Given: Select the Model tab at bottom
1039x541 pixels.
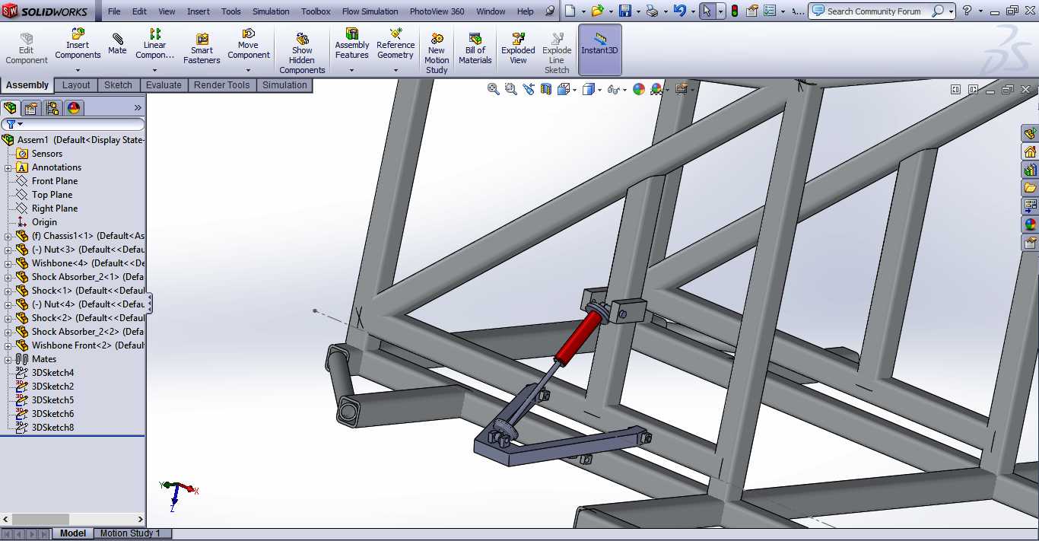Looking at the screenshot, I should (73, 533).
